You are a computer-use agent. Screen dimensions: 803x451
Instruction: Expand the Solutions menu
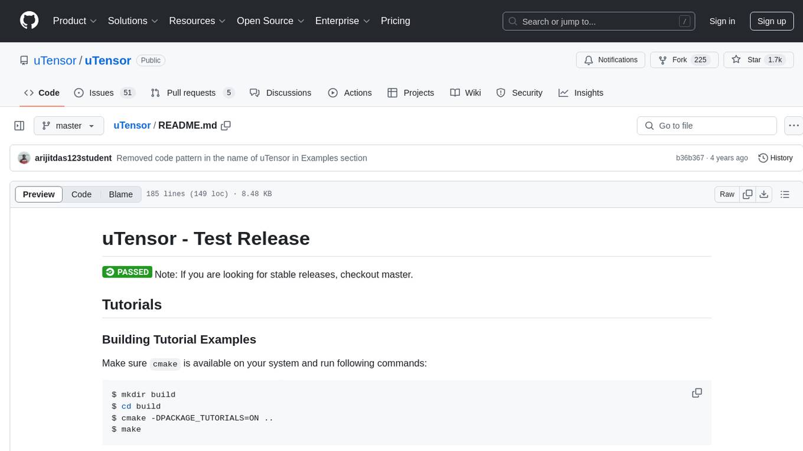pyautogui.click(x=133, y=21)
